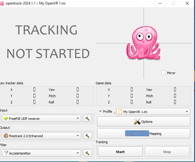This screenshot has width=195, height=162.
Task: Start tracking with the Start button
Action: 120,152
